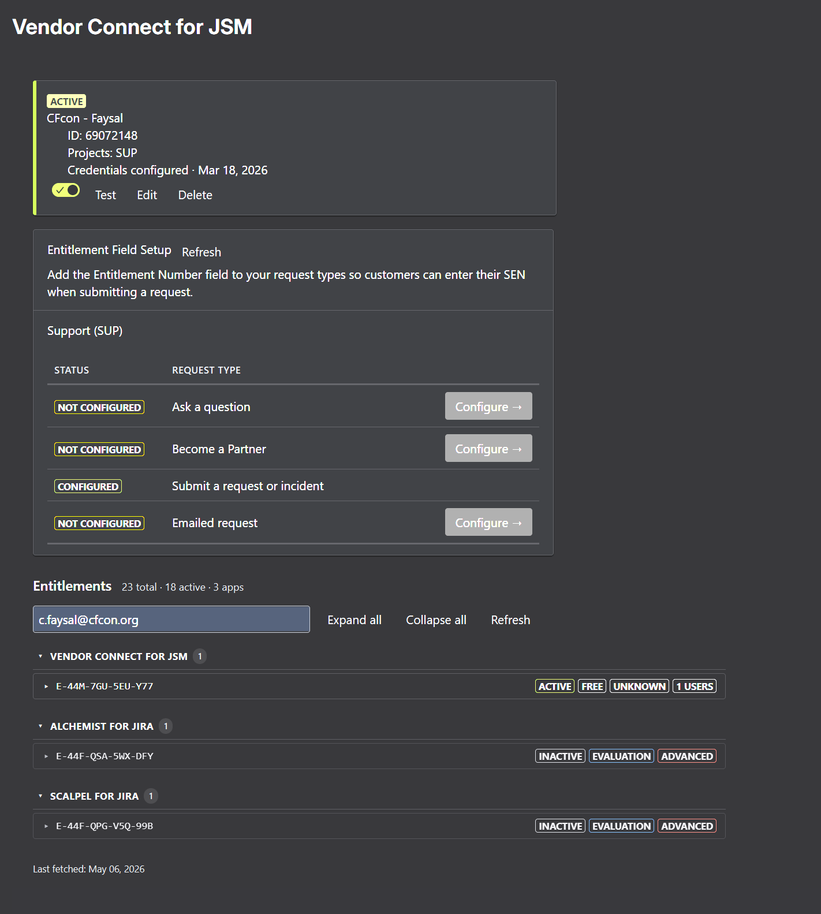Image resolution: width=821 pixels, height=914 pixels.
Task: Collapse the Scalpel for Jira group
Action: 40,796
